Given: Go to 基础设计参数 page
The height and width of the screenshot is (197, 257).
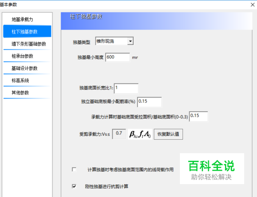Looking at the screenshot, I should tap(25, 68).
